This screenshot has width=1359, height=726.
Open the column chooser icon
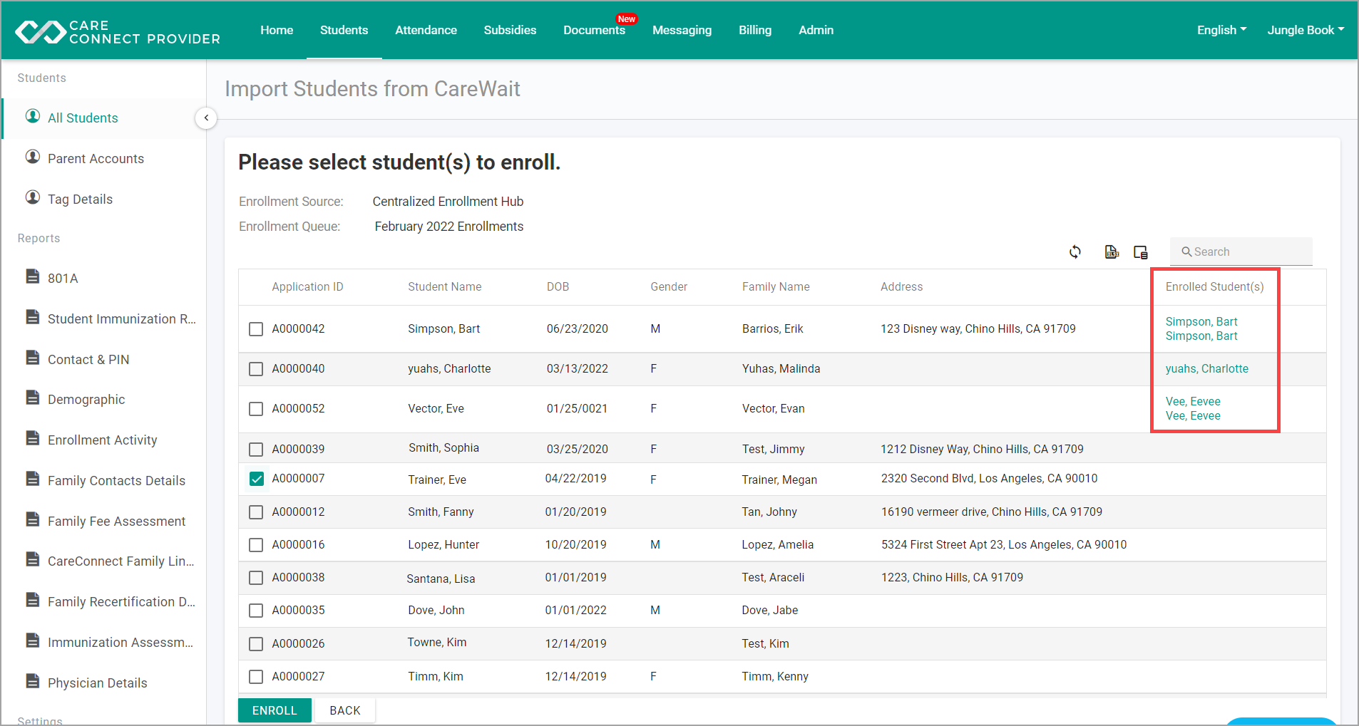click(1141, 252)
